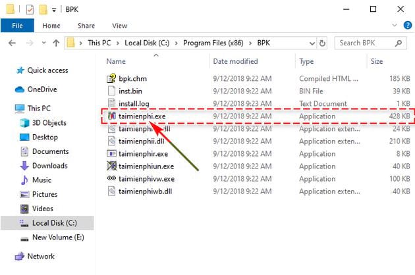Expand the address bar history dropdown
The width and height of the screenshot is (415, 275).
(312, 43)
